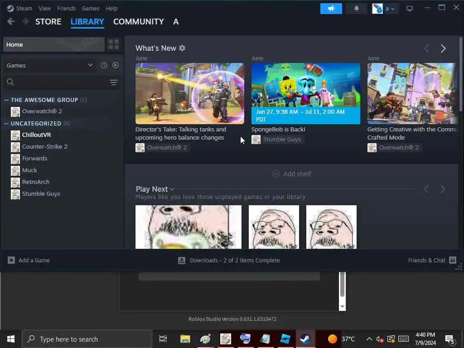Select Overwatch 2 in game list
Image resolution: width=464 pixels, height=348 pixels.
(42, 111)
